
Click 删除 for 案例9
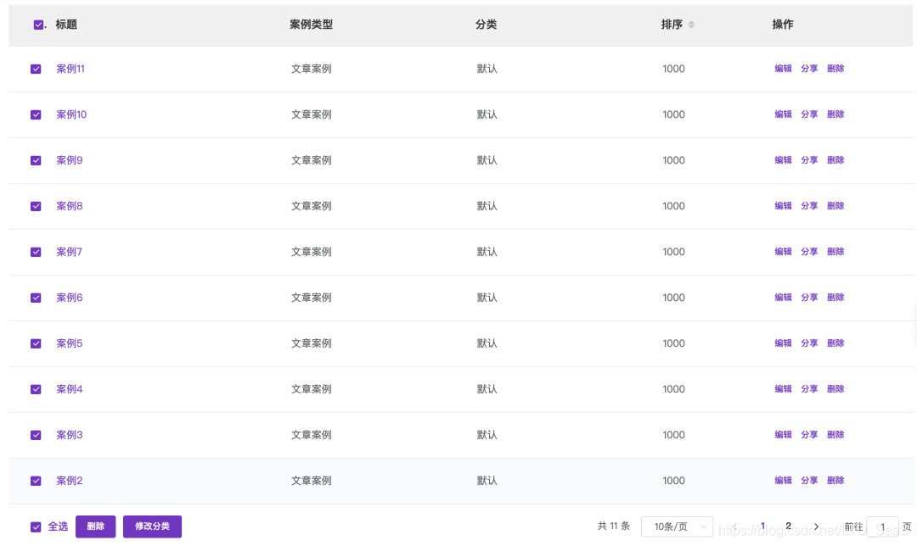click(x=835, y=160)
